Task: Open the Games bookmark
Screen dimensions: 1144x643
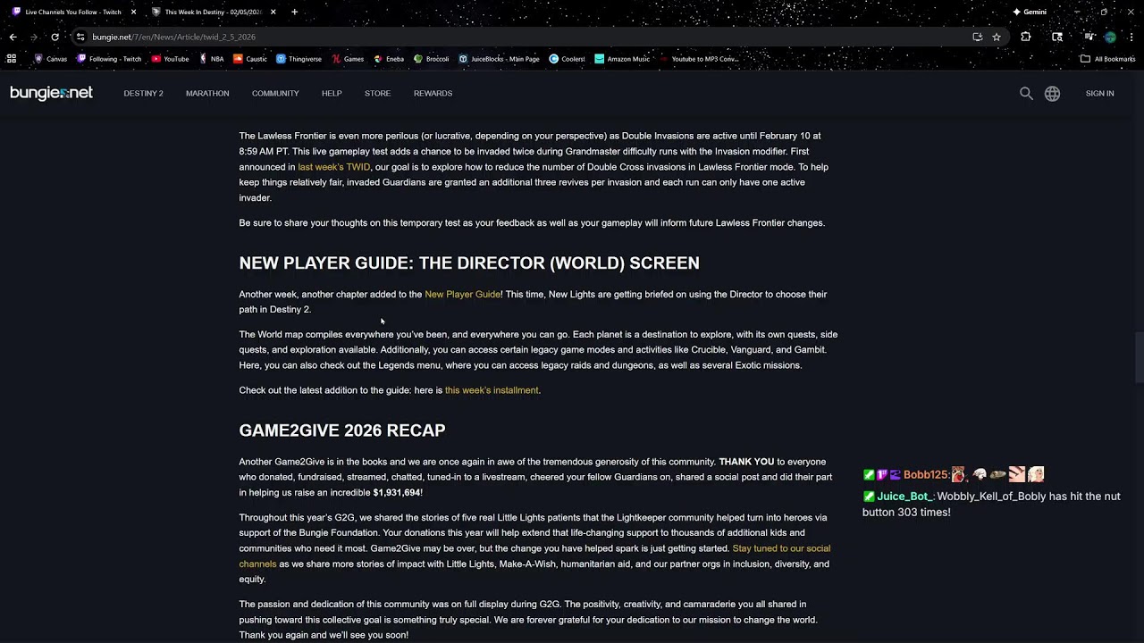Action: 348,59
